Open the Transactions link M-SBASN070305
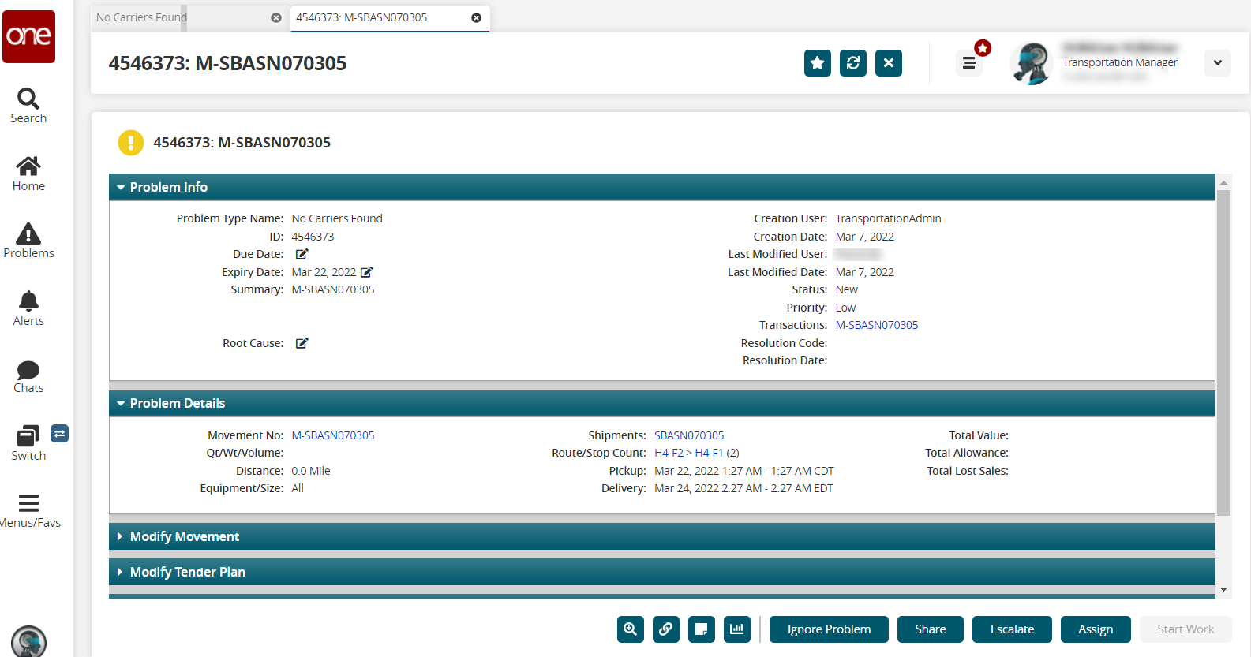Screen dimensions: 1251x657 877,325
